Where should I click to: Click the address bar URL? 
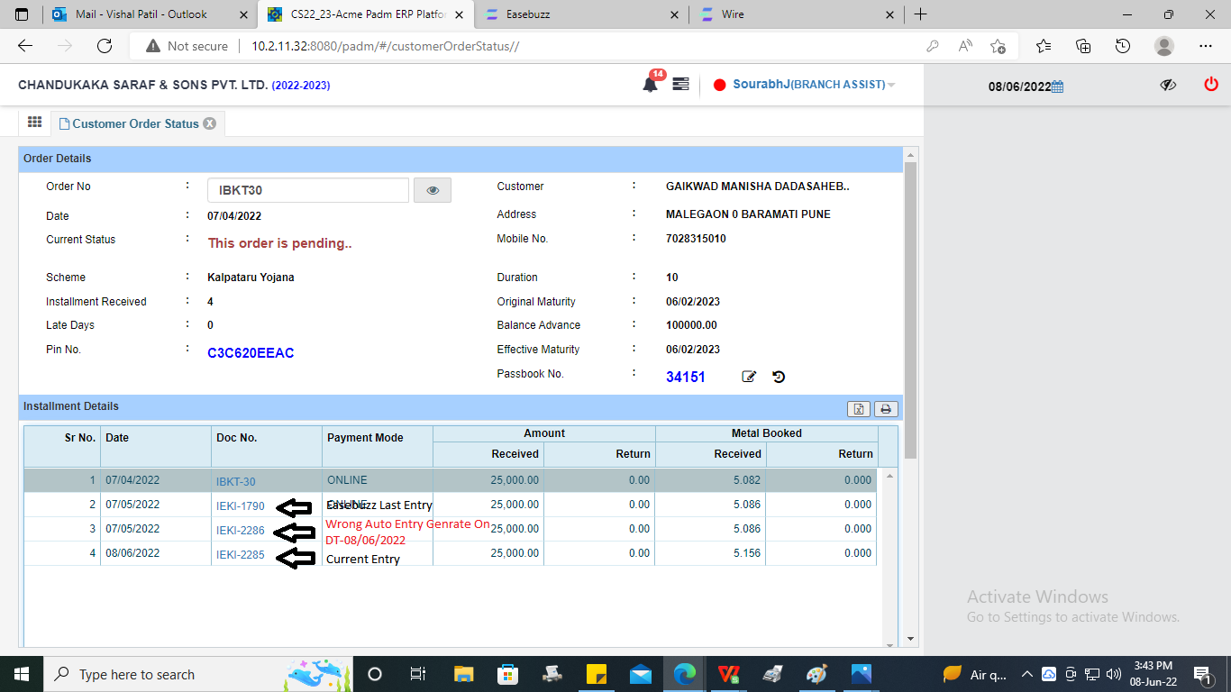[x=385, y=46]
